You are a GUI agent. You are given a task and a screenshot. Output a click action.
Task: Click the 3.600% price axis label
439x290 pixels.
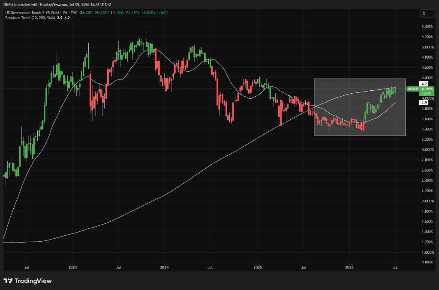tap(427, 119)
